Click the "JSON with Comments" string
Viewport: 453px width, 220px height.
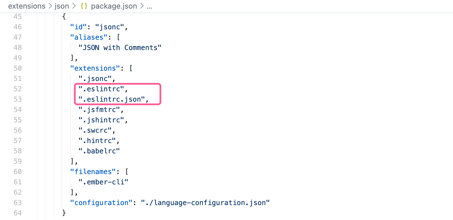click(x=120, y=48)
